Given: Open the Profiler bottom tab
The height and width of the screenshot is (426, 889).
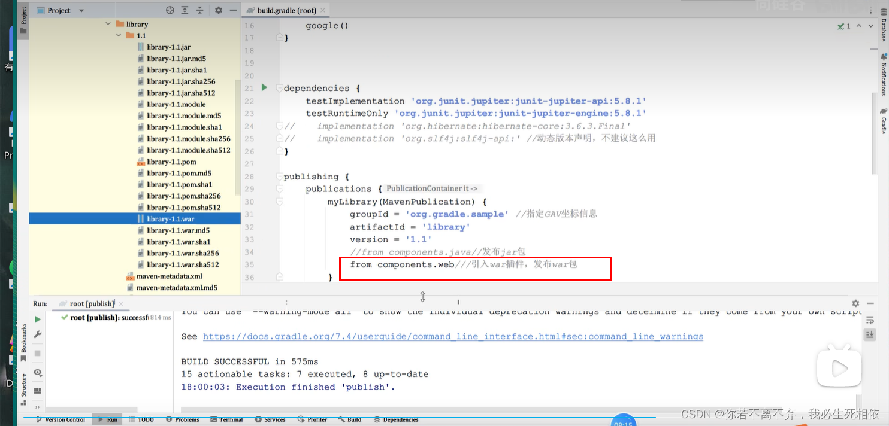Looking at the screenshot, I should pyautogui.click(x=313, y=420).
